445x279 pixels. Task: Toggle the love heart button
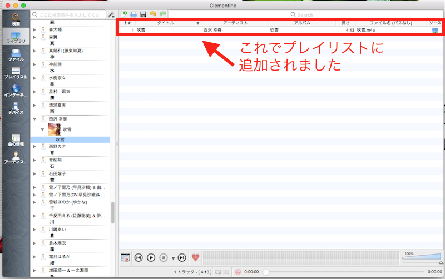[x=195, y=257]
